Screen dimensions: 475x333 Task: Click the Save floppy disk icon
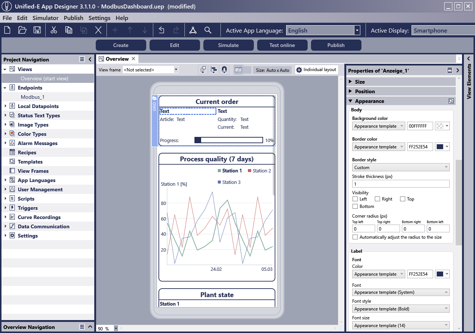[37, 30]
